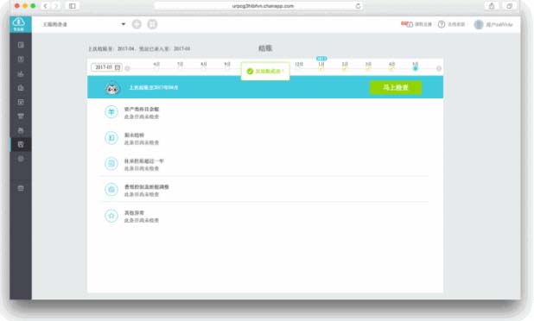Image resolution: width=534 pixels, height=321 pixels.
Task: Show all tabs with the Safari tabs button
Action: point(509,6)
